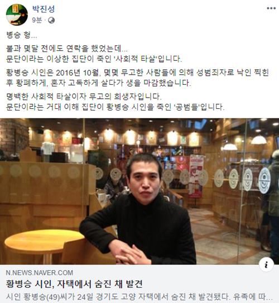The image size is (279, 303).
Task: Select the opening line 병승 형...
Action: click(22, 35)
